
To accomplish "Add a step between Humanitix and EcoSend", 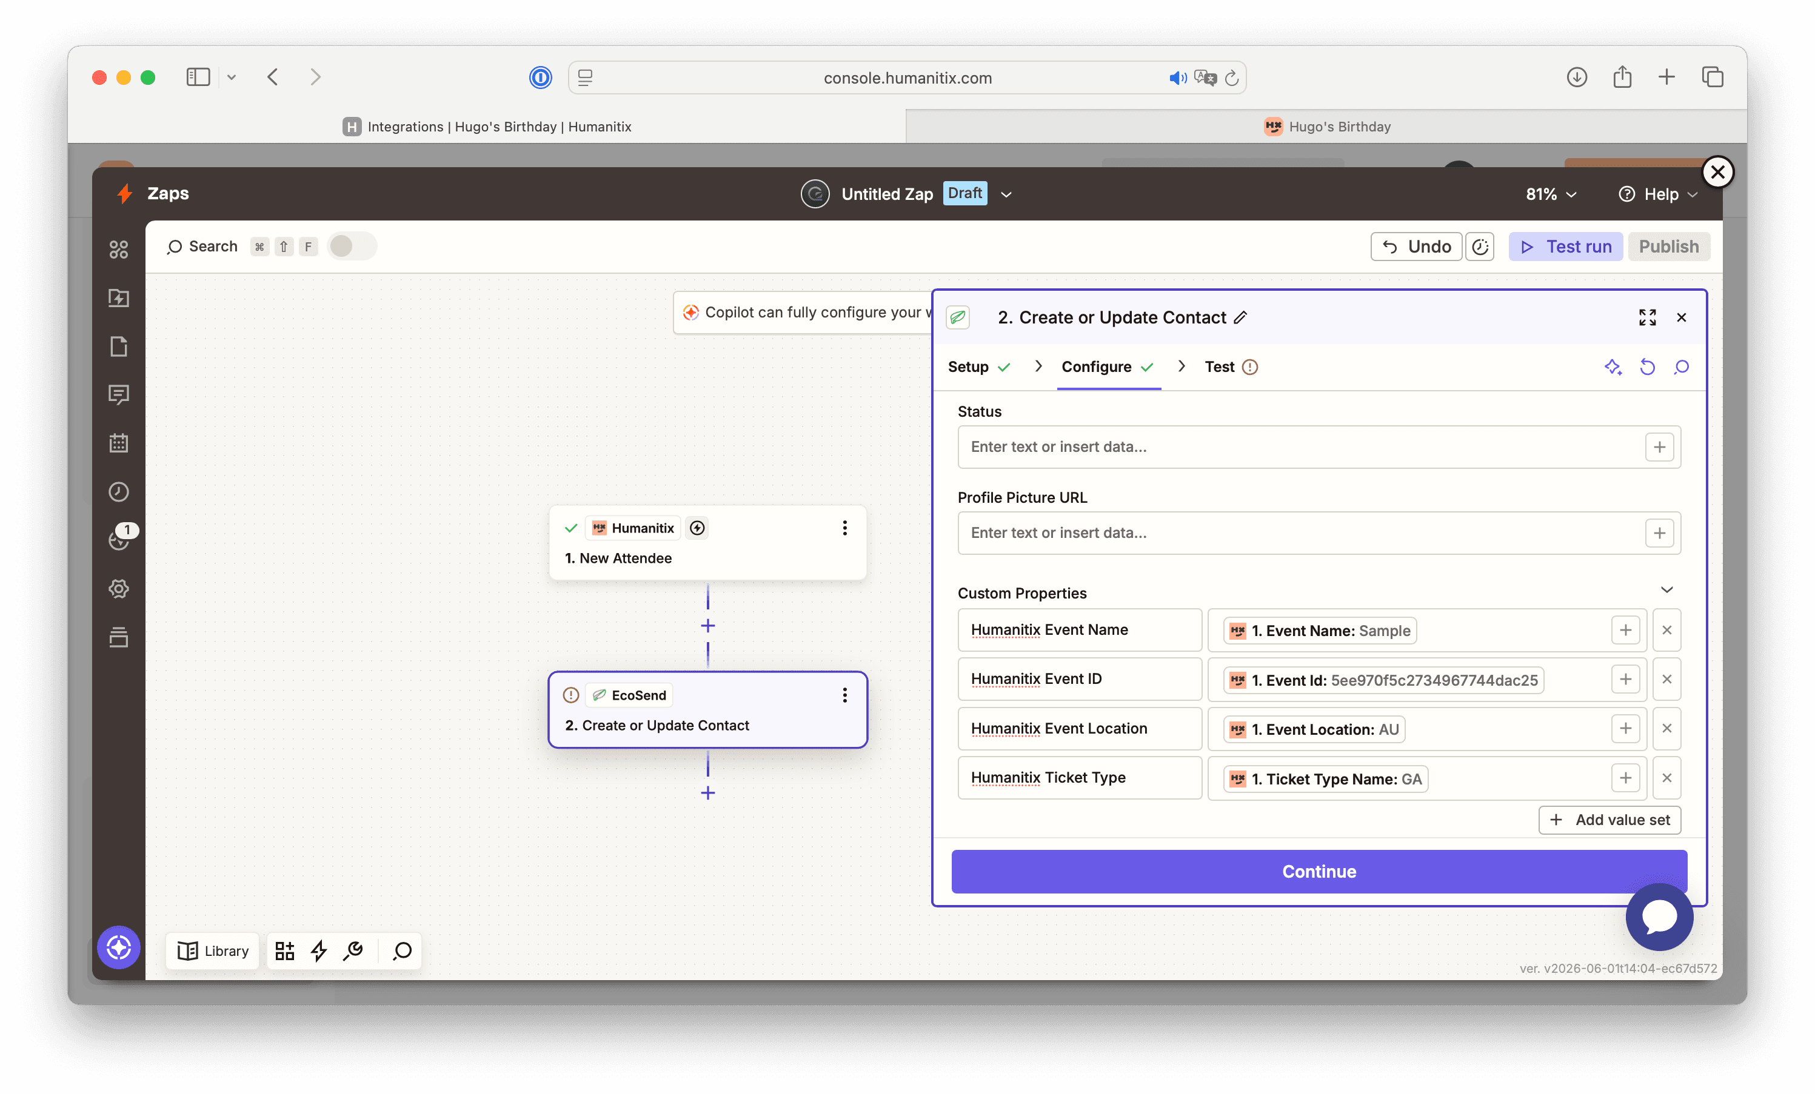I will pos(708,626).
